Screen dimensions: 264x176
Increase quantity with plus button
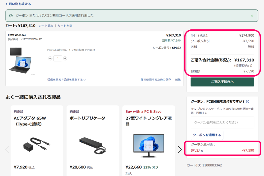tap(65, 58)
